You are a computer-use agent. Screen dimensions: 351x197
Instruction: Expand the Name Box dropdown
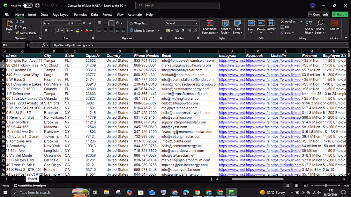(22, 45)
